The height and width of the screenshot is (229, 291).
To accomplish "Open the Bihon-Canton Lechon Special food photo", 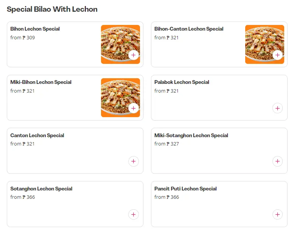I will tap(265, 44).
